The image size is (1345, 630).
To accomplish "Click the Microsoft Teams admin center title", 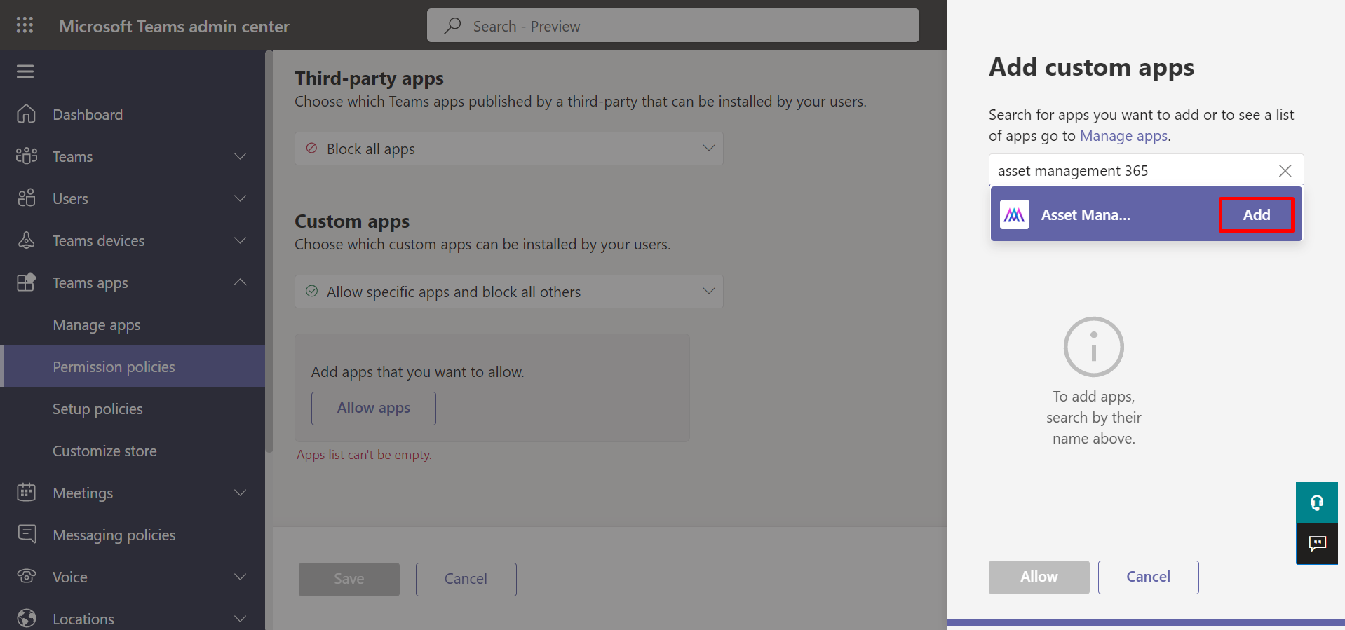I will coord(174,26).
